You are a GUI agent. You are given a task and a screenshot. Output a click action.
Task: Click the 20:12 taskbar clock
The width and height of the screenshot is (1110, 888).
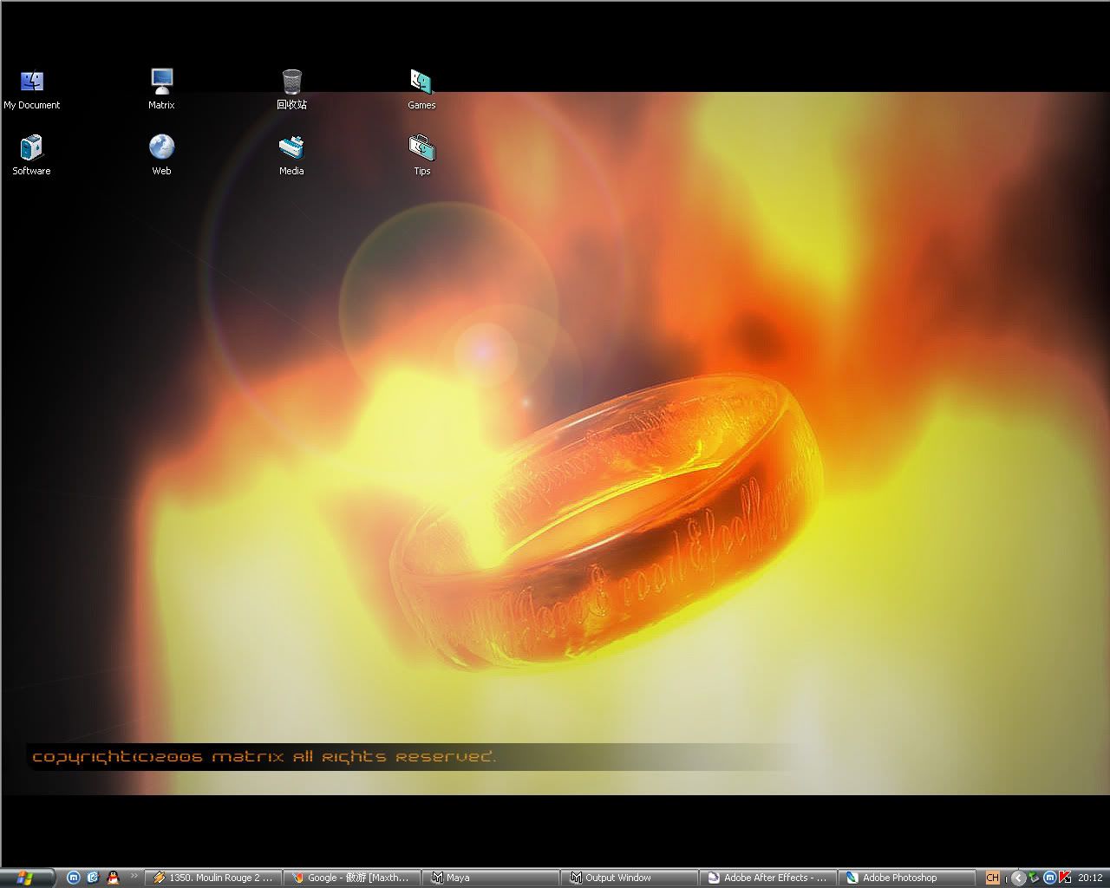click(1090, 878)
